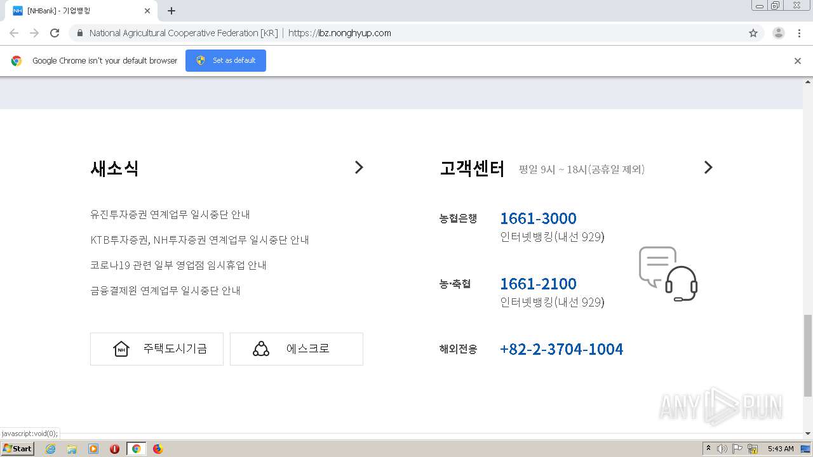Image resolution: width=813 pixels, height=457 pixels.
Task: Click 농·축협 label
Action: coord(455,284)
